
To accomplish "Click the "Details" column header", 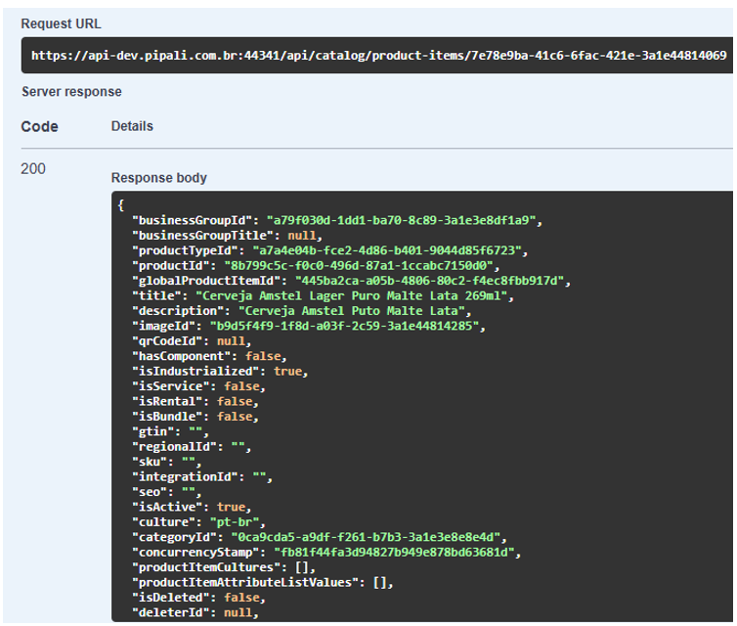I will [x=132, y=126].
